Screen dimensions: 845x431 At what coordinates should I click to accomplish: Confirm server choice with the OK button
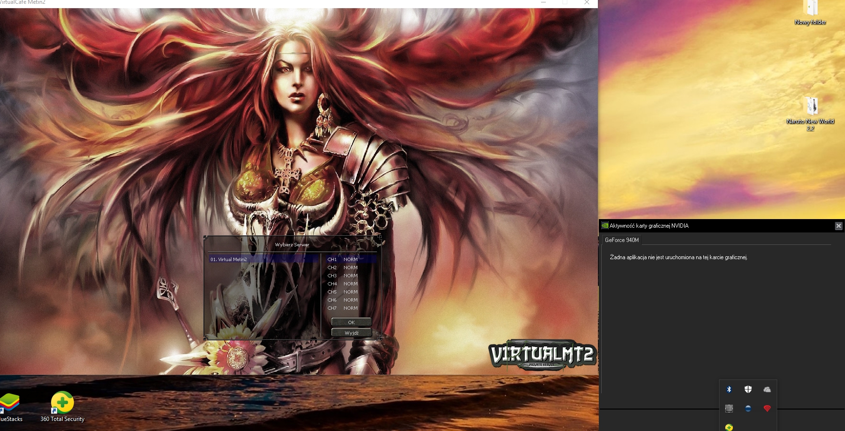[x=351, y=322]
